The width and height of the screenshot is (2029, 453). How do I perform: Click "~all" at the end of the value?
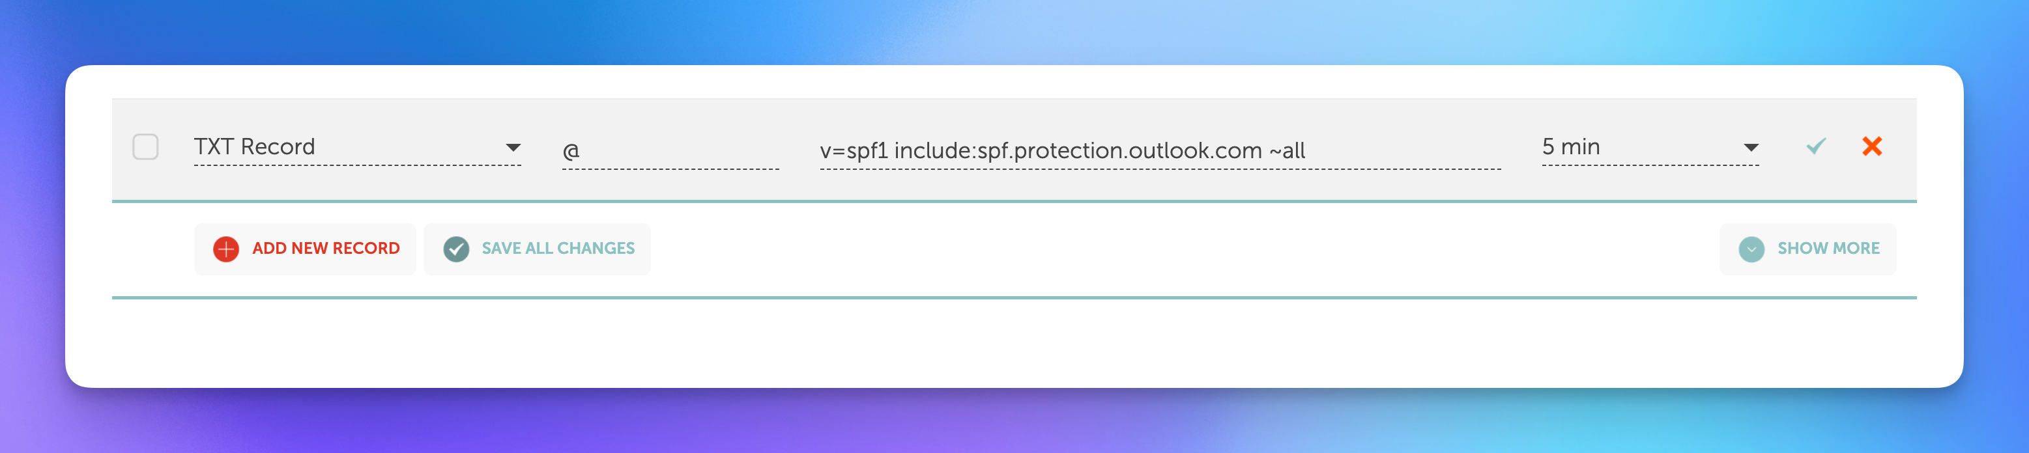pos(1287,150)
